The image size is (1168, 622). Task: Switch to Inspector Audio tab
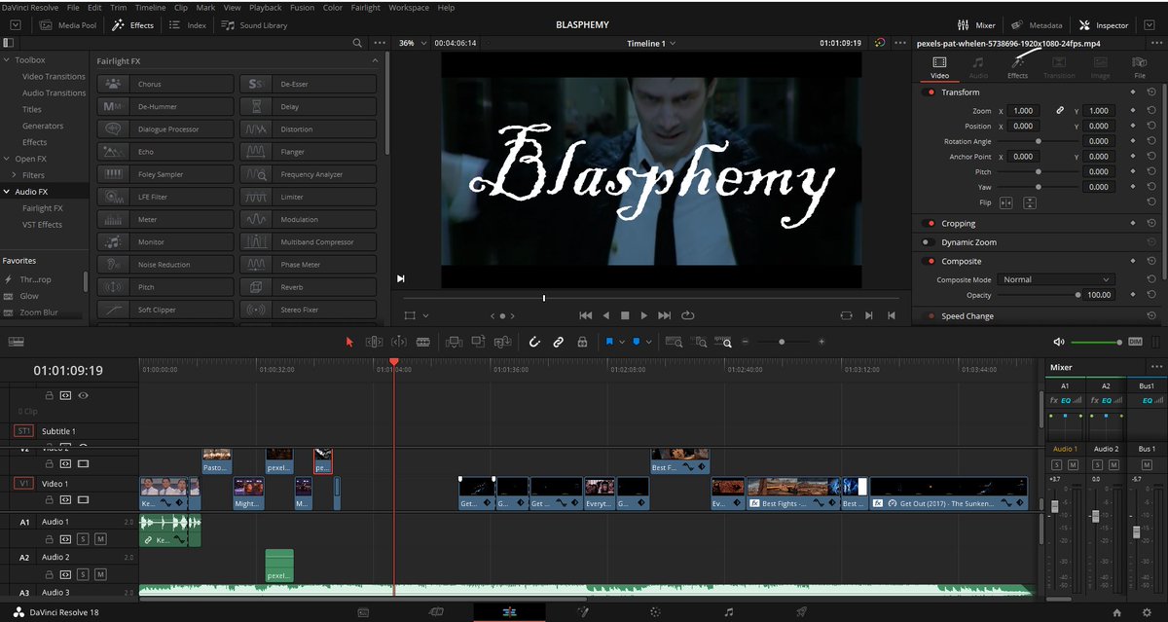978,67
